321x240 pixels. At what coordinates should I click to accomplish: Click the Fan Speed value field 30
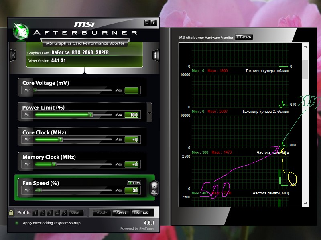132,190
